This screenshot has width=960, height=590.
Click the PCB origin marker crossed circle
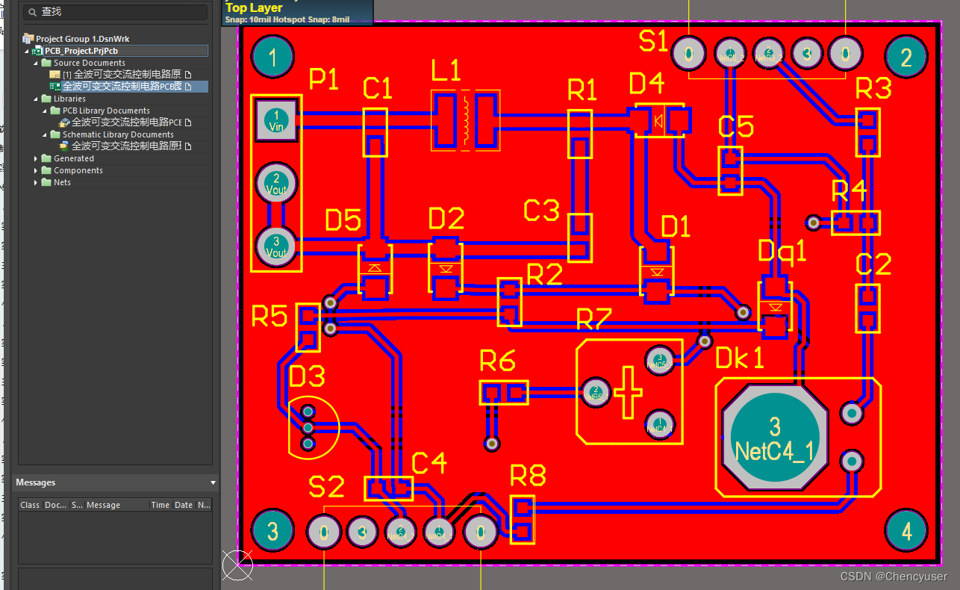click(237, 565)
